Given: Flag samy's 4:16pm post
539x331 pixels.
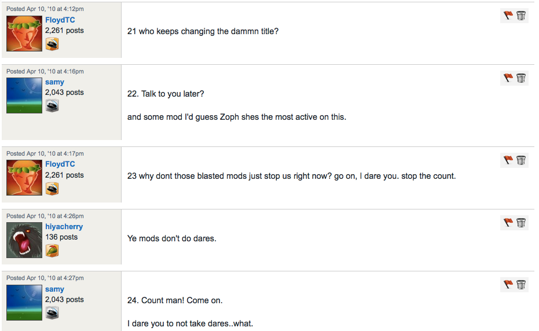Looking at the screenshot, I should click(508, 78).
